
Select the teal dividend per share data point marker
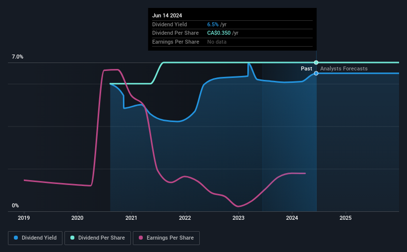pos(316,63)
